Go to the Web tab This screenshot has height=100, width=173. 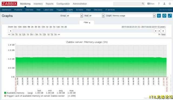[38, 10]
